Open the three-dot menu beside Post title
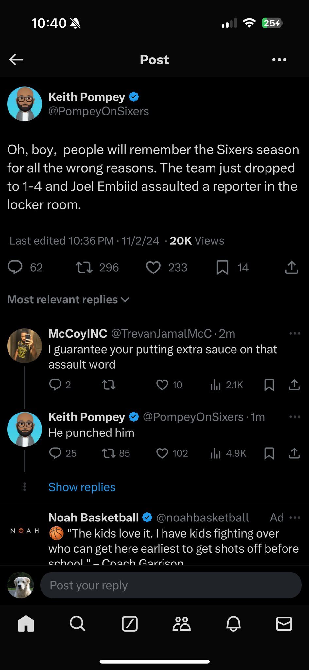 (279, 60)
